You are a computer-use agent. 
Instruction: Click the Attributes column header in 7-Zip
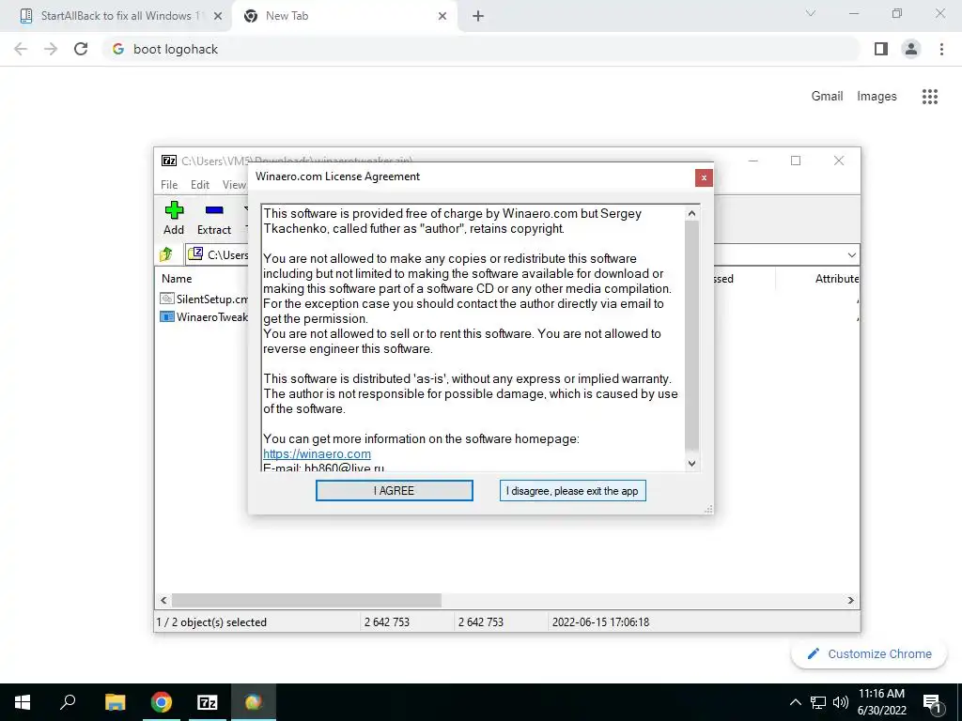836,278
